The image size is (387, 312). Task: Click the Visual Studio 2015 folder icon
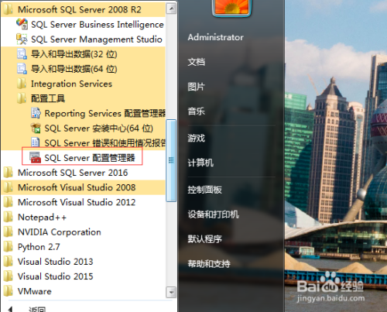pyautogui.click(x=8, y=276)
